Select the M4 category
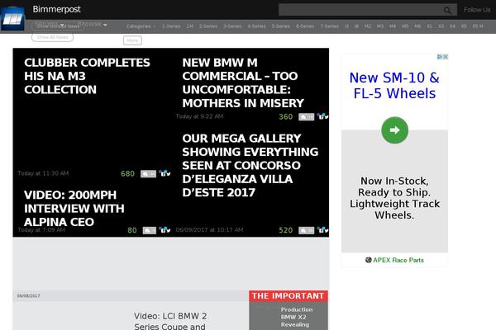 click(x=393, y=26)
